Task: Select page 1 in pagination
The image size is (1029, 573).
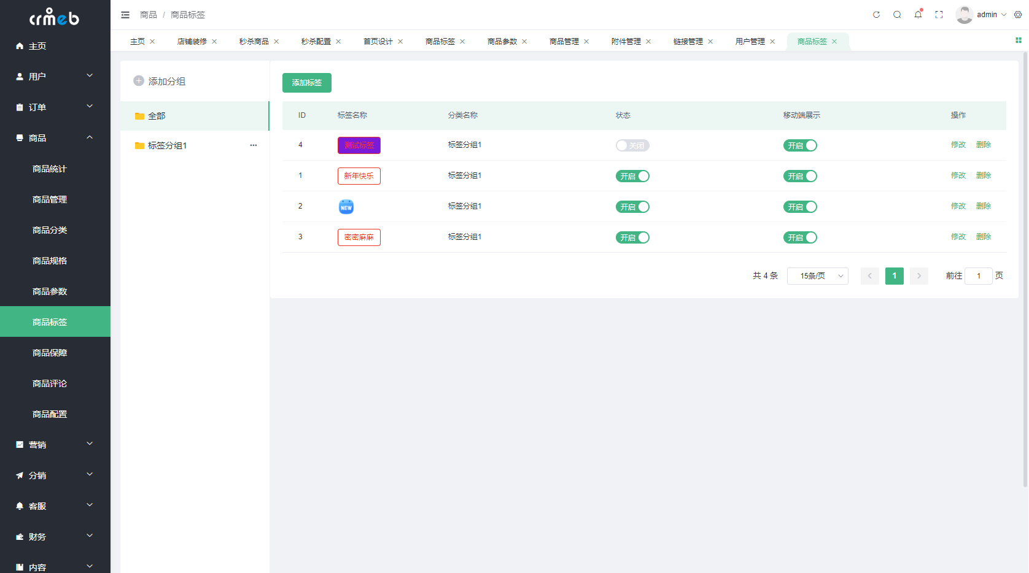Action: pos(895,276)
